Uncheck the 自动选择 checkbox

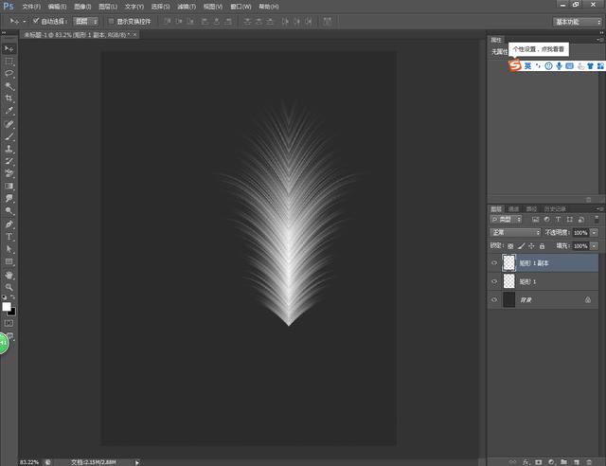[36, 20]
